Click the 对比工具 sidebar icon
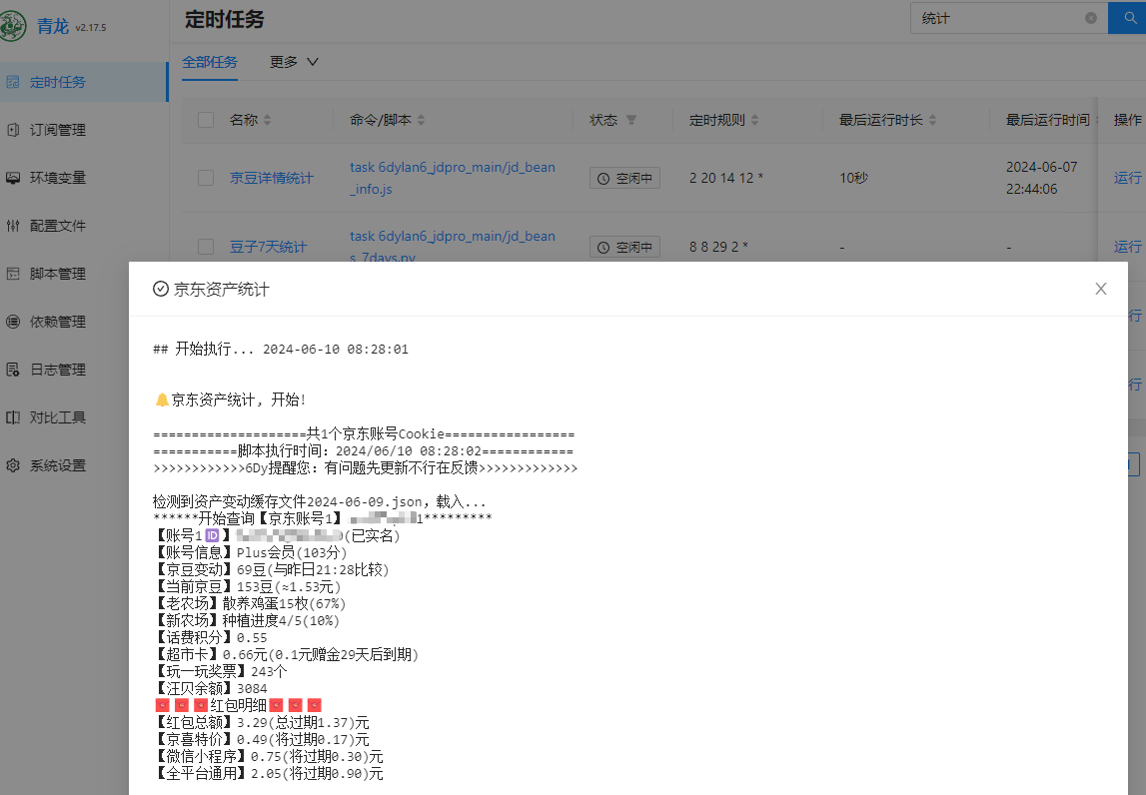Viewport: 1146px width, 795px height. pos(13,417)
